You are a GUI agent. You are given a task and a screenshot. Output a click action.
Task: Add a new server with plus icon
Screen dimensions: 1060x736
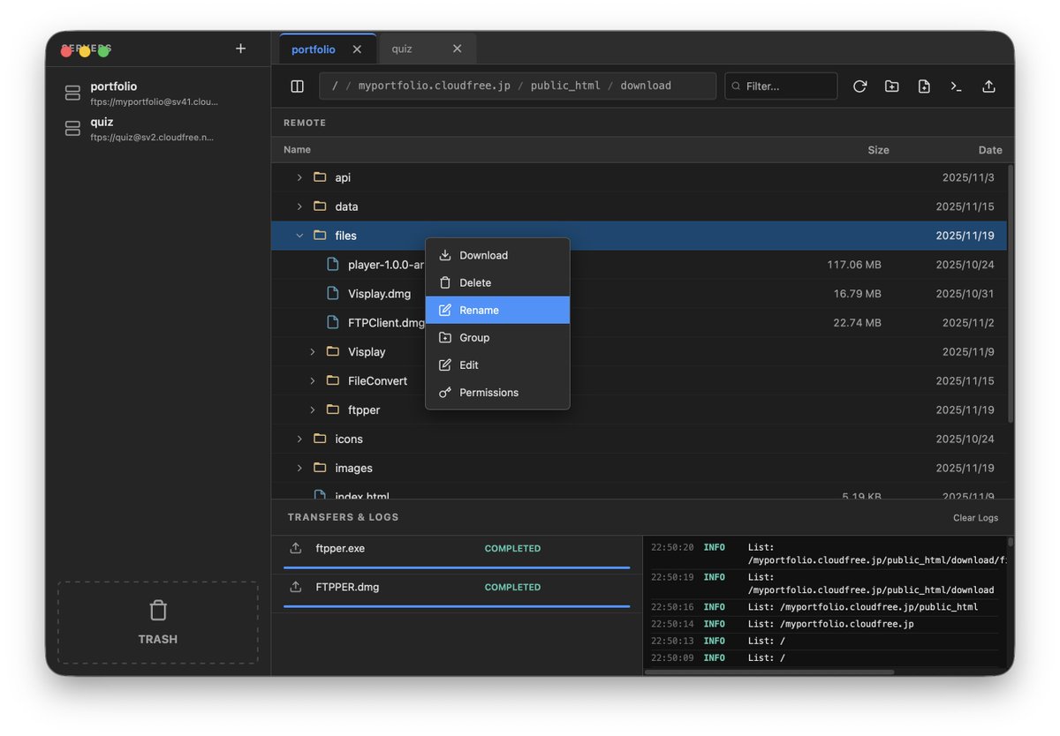tap(240, 49)
